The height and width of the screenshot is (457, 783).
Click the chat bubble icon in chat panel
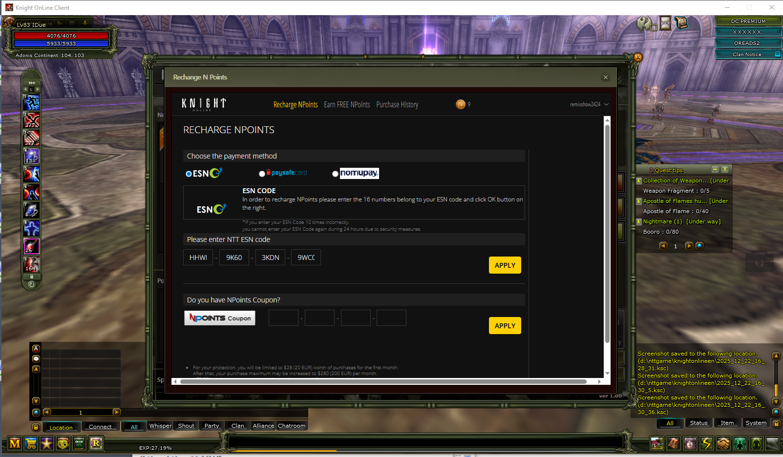[36, 358]
